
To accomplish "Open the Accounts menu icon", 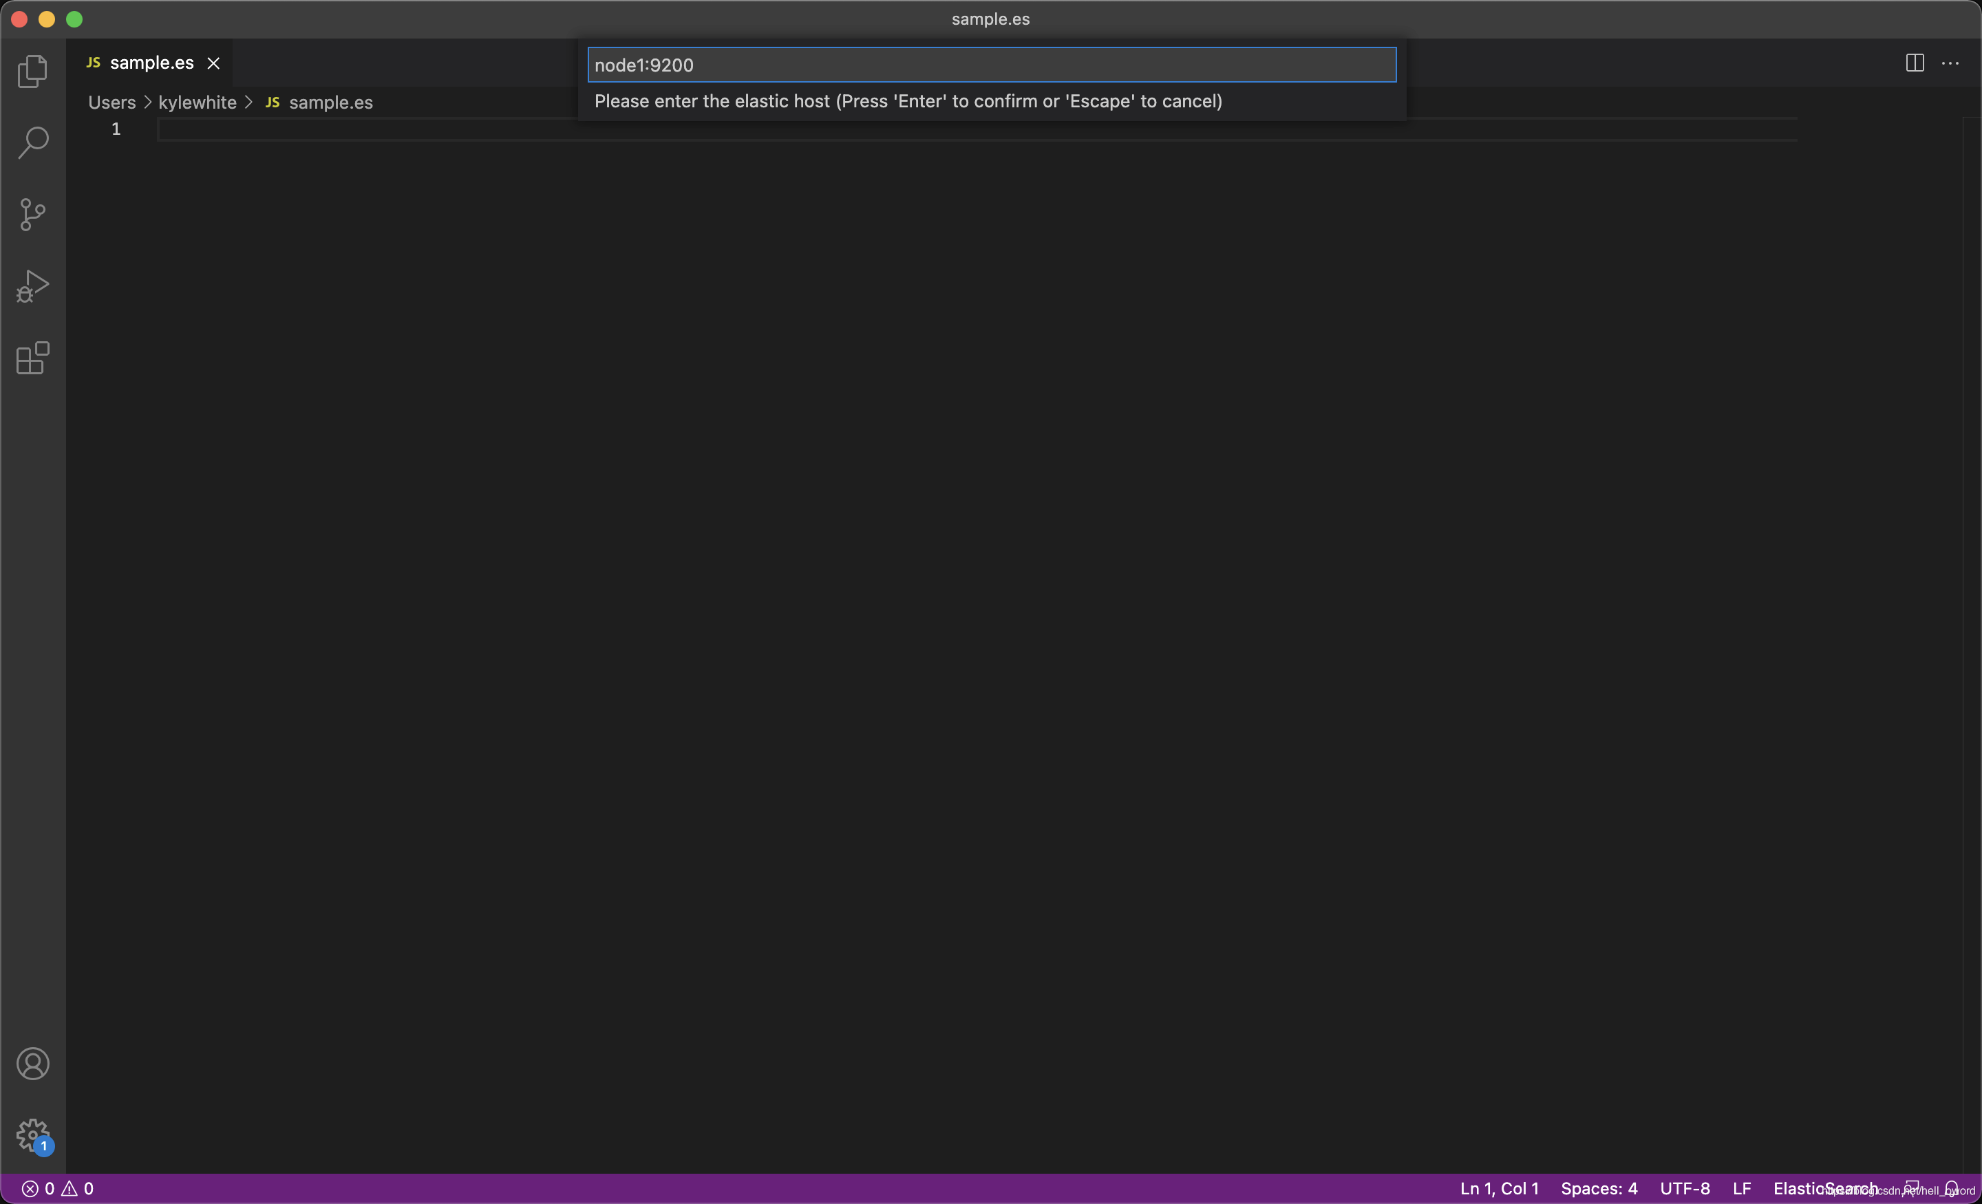I will click(33, 1064).
